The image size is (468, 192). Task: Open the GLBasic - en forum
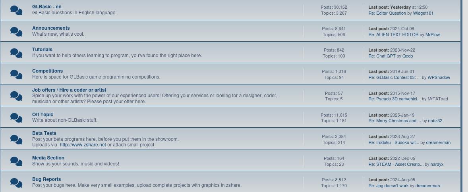[47, 7]
